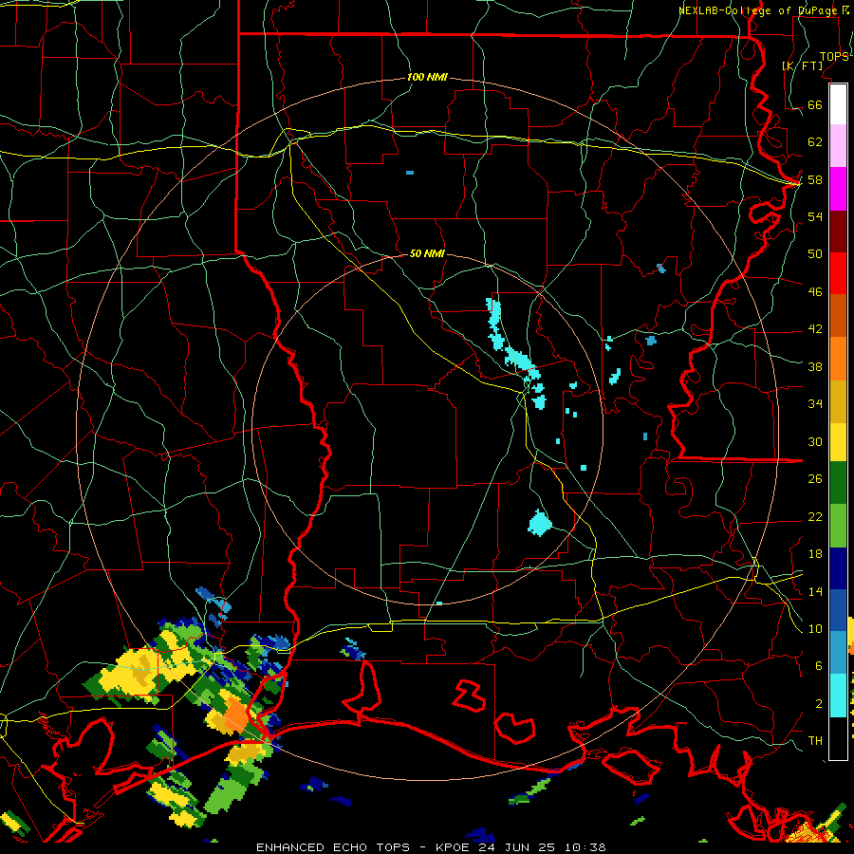Click the isolated cyan echo blob inside 50 NMI ring
The image size is (854, 854).
point(540,523)
